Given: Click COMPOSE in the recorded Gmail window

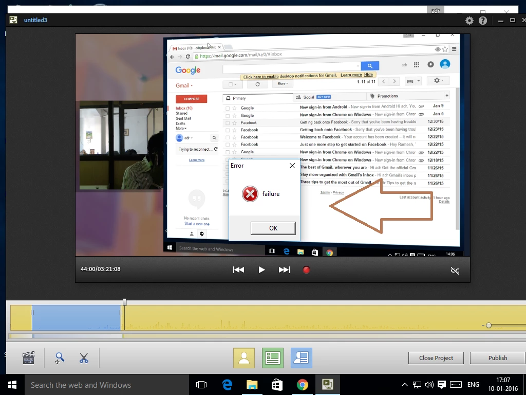Looking at the screenshot, I should click(191, 99).
